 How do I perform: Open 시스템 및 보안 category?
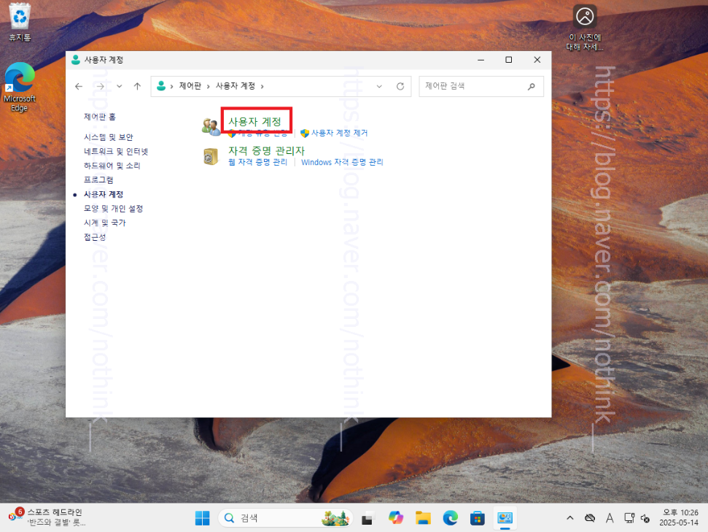109,137
